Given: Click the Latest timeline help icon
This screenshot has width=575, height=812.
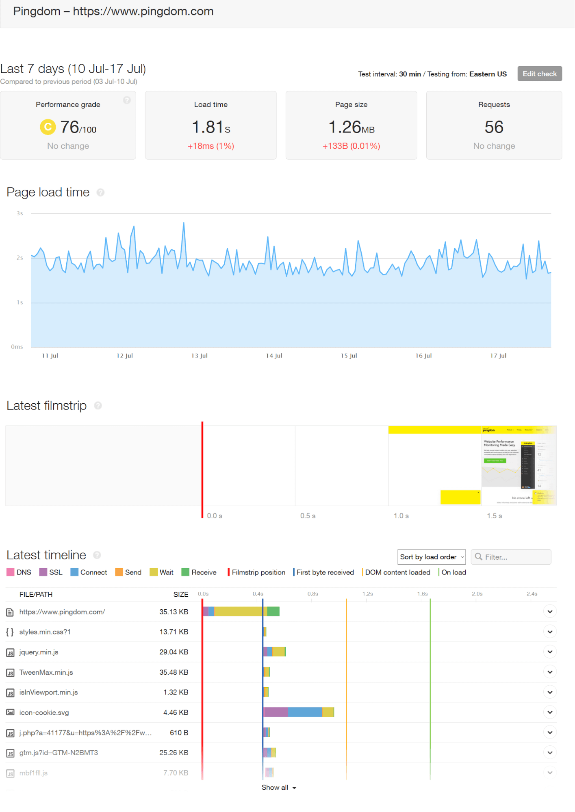Looking at the screenshot, I should 97,555.
